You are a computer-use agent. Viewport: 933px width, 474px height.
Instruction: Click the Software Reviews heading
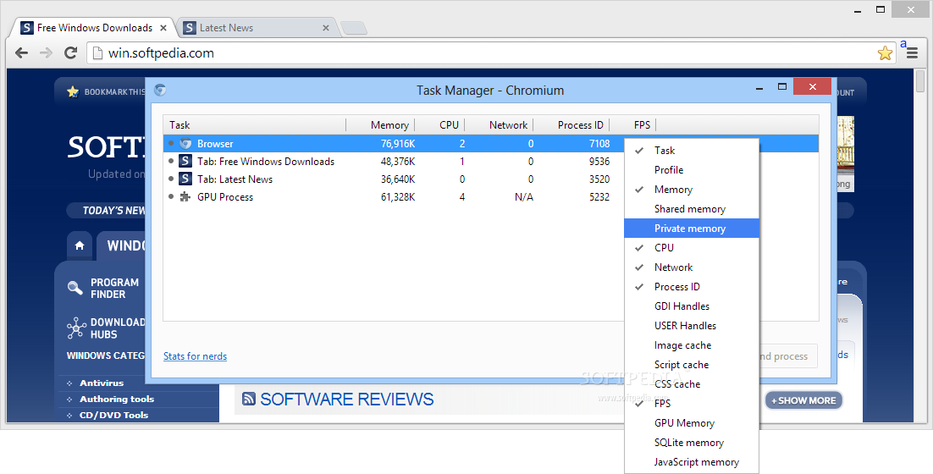point(347,399)
